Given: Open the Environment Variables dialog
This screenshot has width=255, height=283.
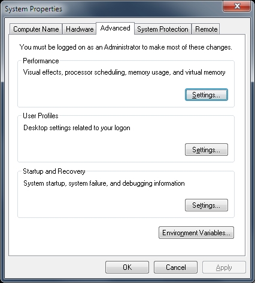Looking at the screenshot, I should 196,232.
